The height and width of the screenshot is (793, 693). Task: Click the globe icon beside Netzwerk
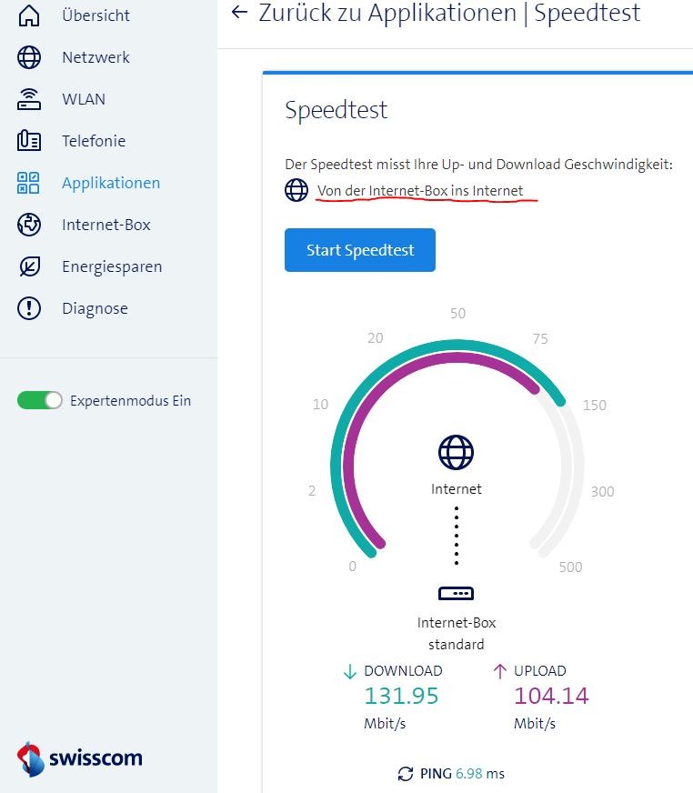(29, 57)
